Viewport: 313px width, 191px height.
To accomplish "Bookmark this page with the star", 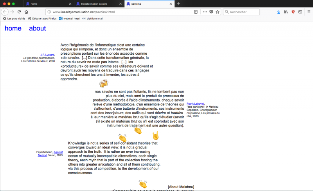I will pos(218,12).
